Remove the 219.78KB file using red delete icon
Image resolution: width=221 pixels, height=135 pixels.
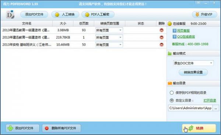162,37
